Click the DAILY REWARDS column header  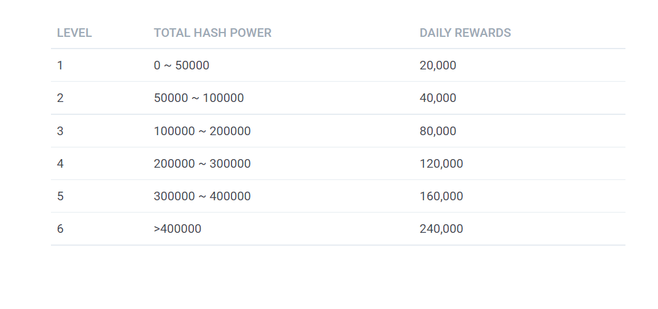point(465,33)
